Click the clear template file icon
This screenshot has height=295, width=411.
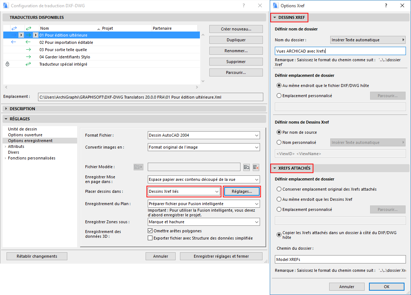coord(256,167)
